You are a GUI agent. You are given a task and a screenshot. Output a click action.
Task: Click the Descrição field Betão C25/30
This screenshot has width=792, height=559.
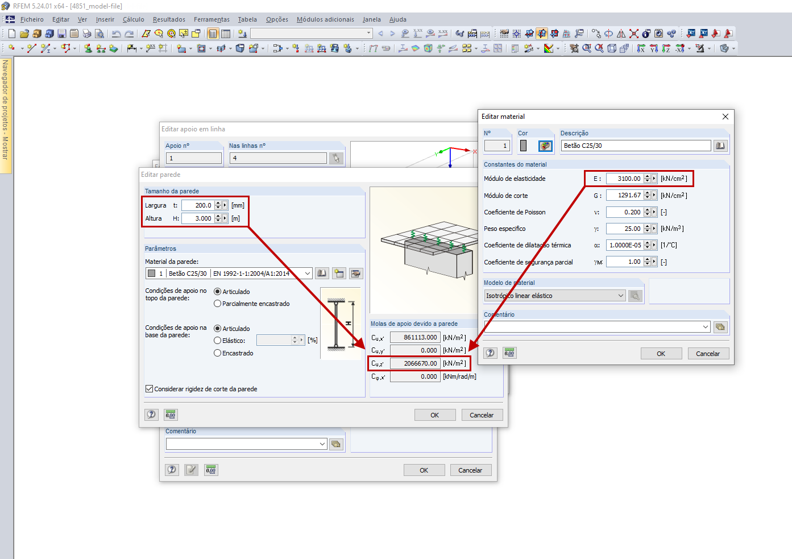[636, 146]
